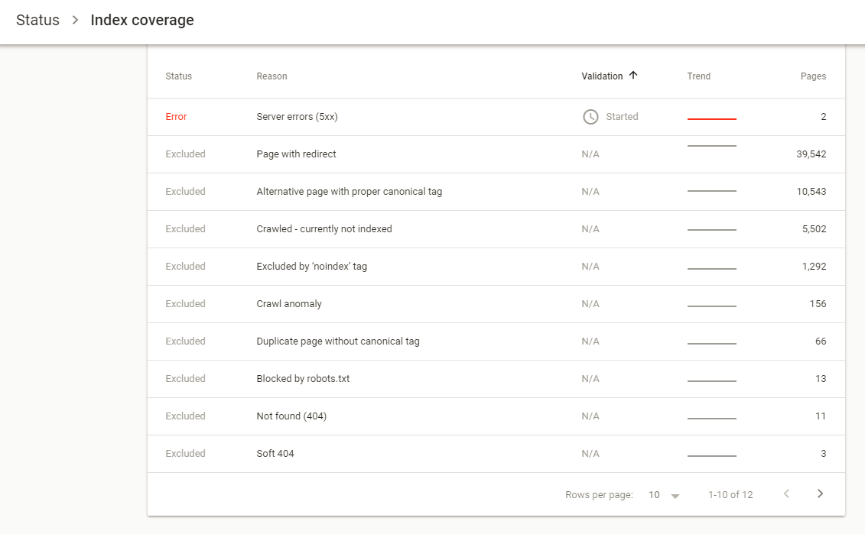The width and height of the screenshot is (865, 534).
Task: Go to next page of results
Action: click(820, 494)
